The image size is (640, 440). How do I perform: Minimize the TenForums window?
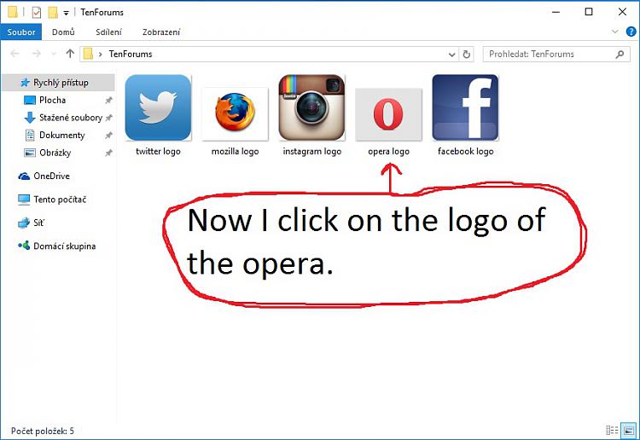coord(556,12)
